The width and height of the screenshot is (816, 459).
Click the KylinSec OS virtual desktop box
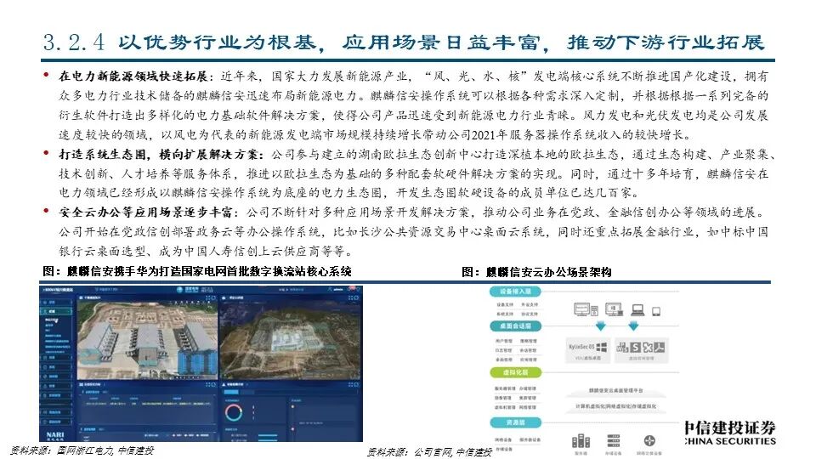click(588, 350)
